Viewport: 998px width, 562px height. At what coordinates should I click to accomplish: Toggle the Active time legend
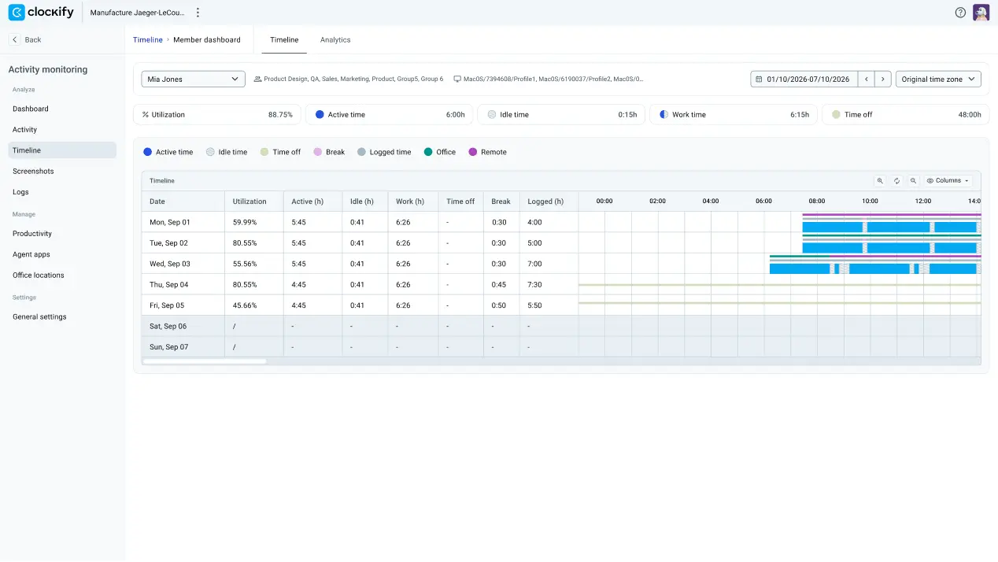click(168, 152)
